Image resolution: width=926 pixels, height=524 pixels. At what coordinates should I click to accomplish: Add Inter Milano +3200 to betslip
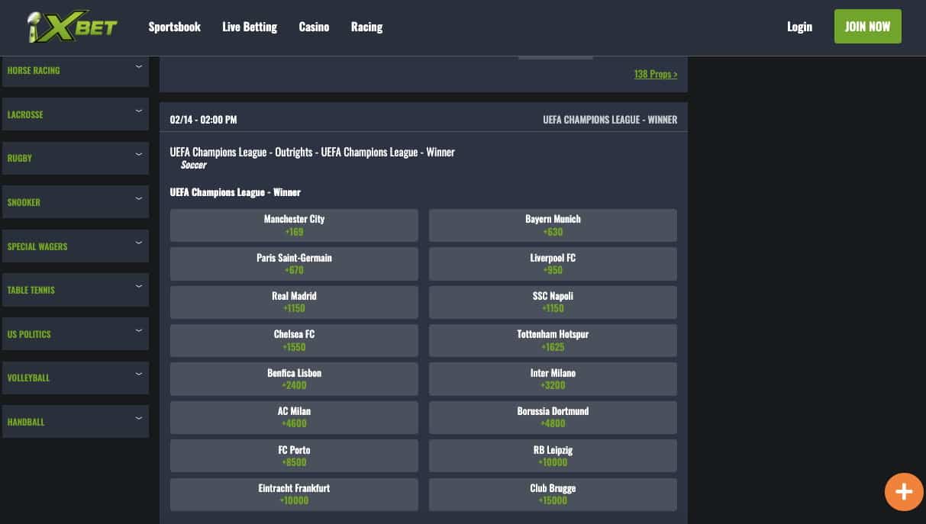553,379
